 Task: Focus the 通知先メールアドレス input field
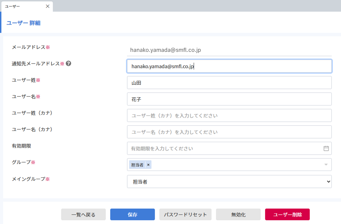(x=229, y=66)
